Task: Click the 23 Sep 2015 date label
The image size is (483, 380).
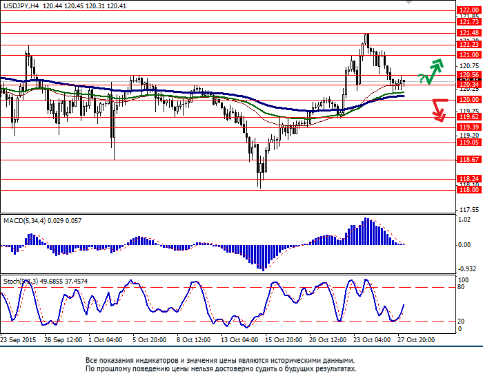Action: pyautogui.click(x=18, y=340)
